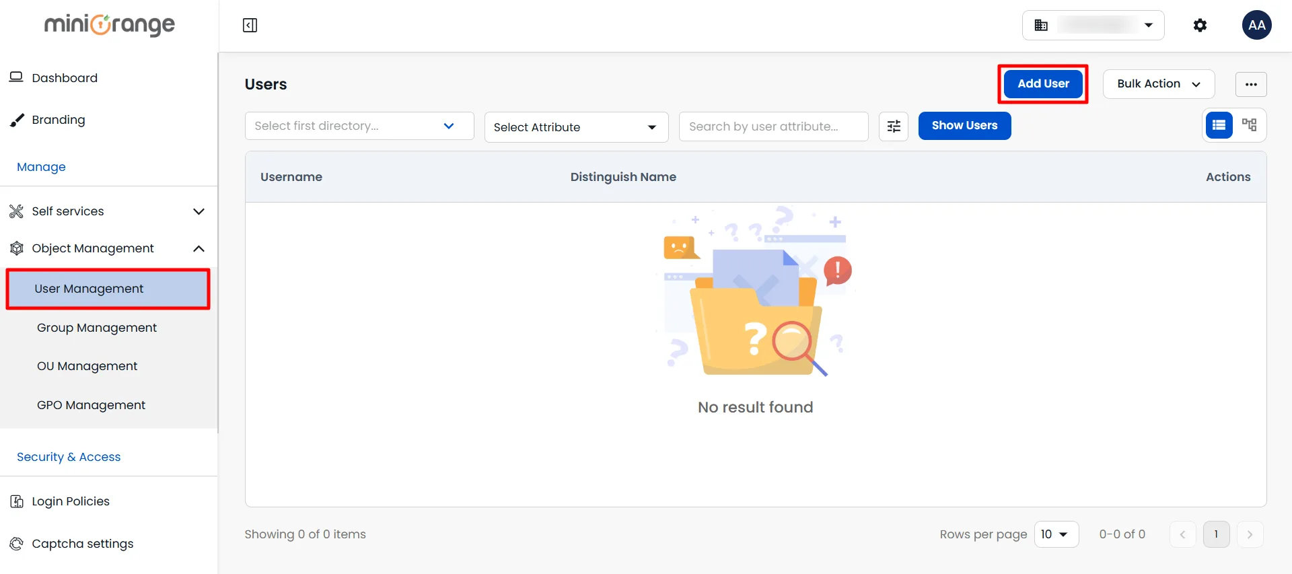The width and height of the screenshot is (1292, 574).
Task: Open Group Management
Action: point(96,328)
